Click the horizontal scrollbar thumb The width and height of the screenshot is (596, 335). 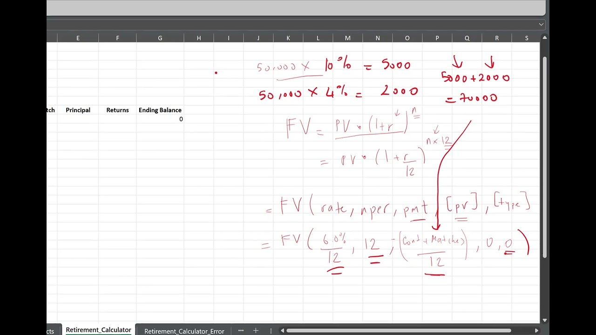click(399, 331)
